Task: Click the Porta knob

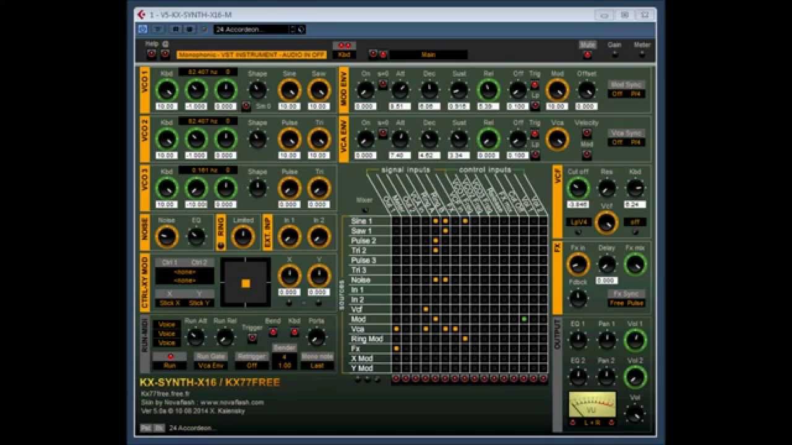Action: point(316,337)
